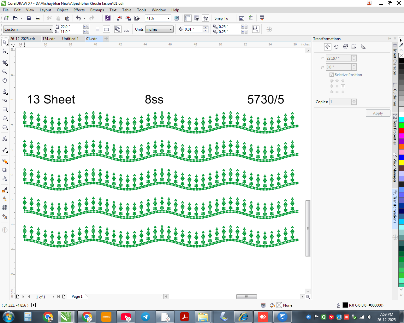Click the Publish to PDF icon

point(137,18)
